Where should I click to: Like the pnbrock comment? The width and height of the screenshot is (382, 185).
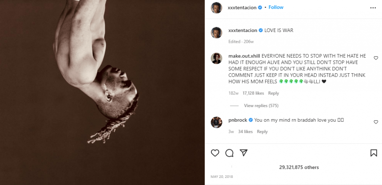pyautogui.click(x=376, y=122)
